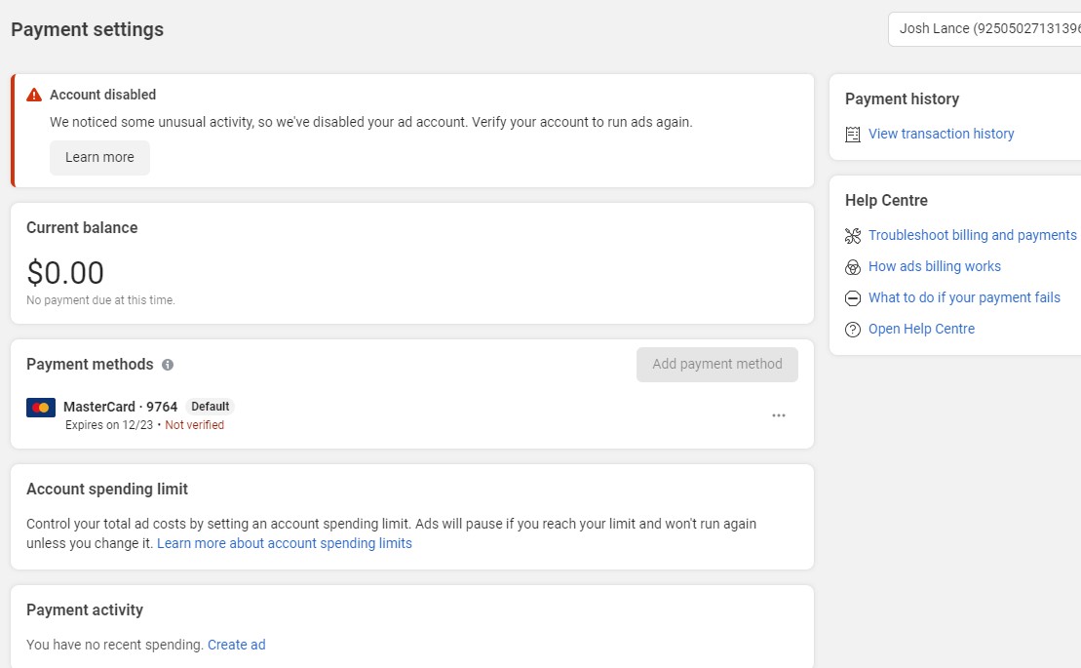
Task: Click the payment fails circle-minus icon
Action: [853, 297]
